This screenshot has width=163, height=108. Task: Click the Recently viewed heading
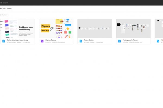pos(6,8)
